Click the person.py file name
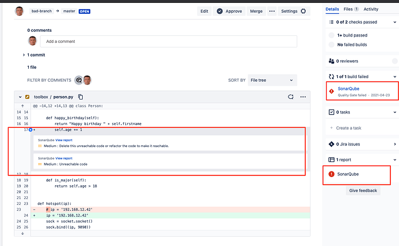399x246 pixels. tap(63, 97)
